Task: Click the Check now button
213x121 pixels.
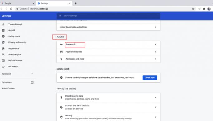Action: 150,78
